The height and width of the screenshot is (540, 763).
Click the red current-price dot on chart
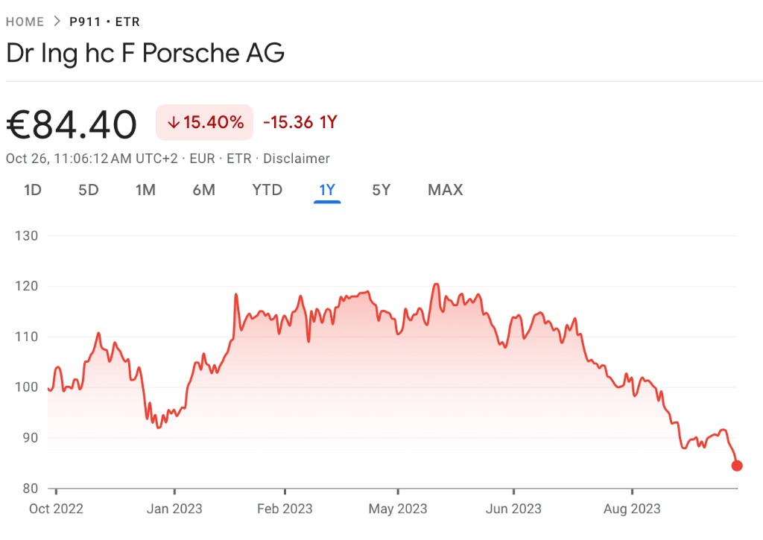click(x=737, y=466)
